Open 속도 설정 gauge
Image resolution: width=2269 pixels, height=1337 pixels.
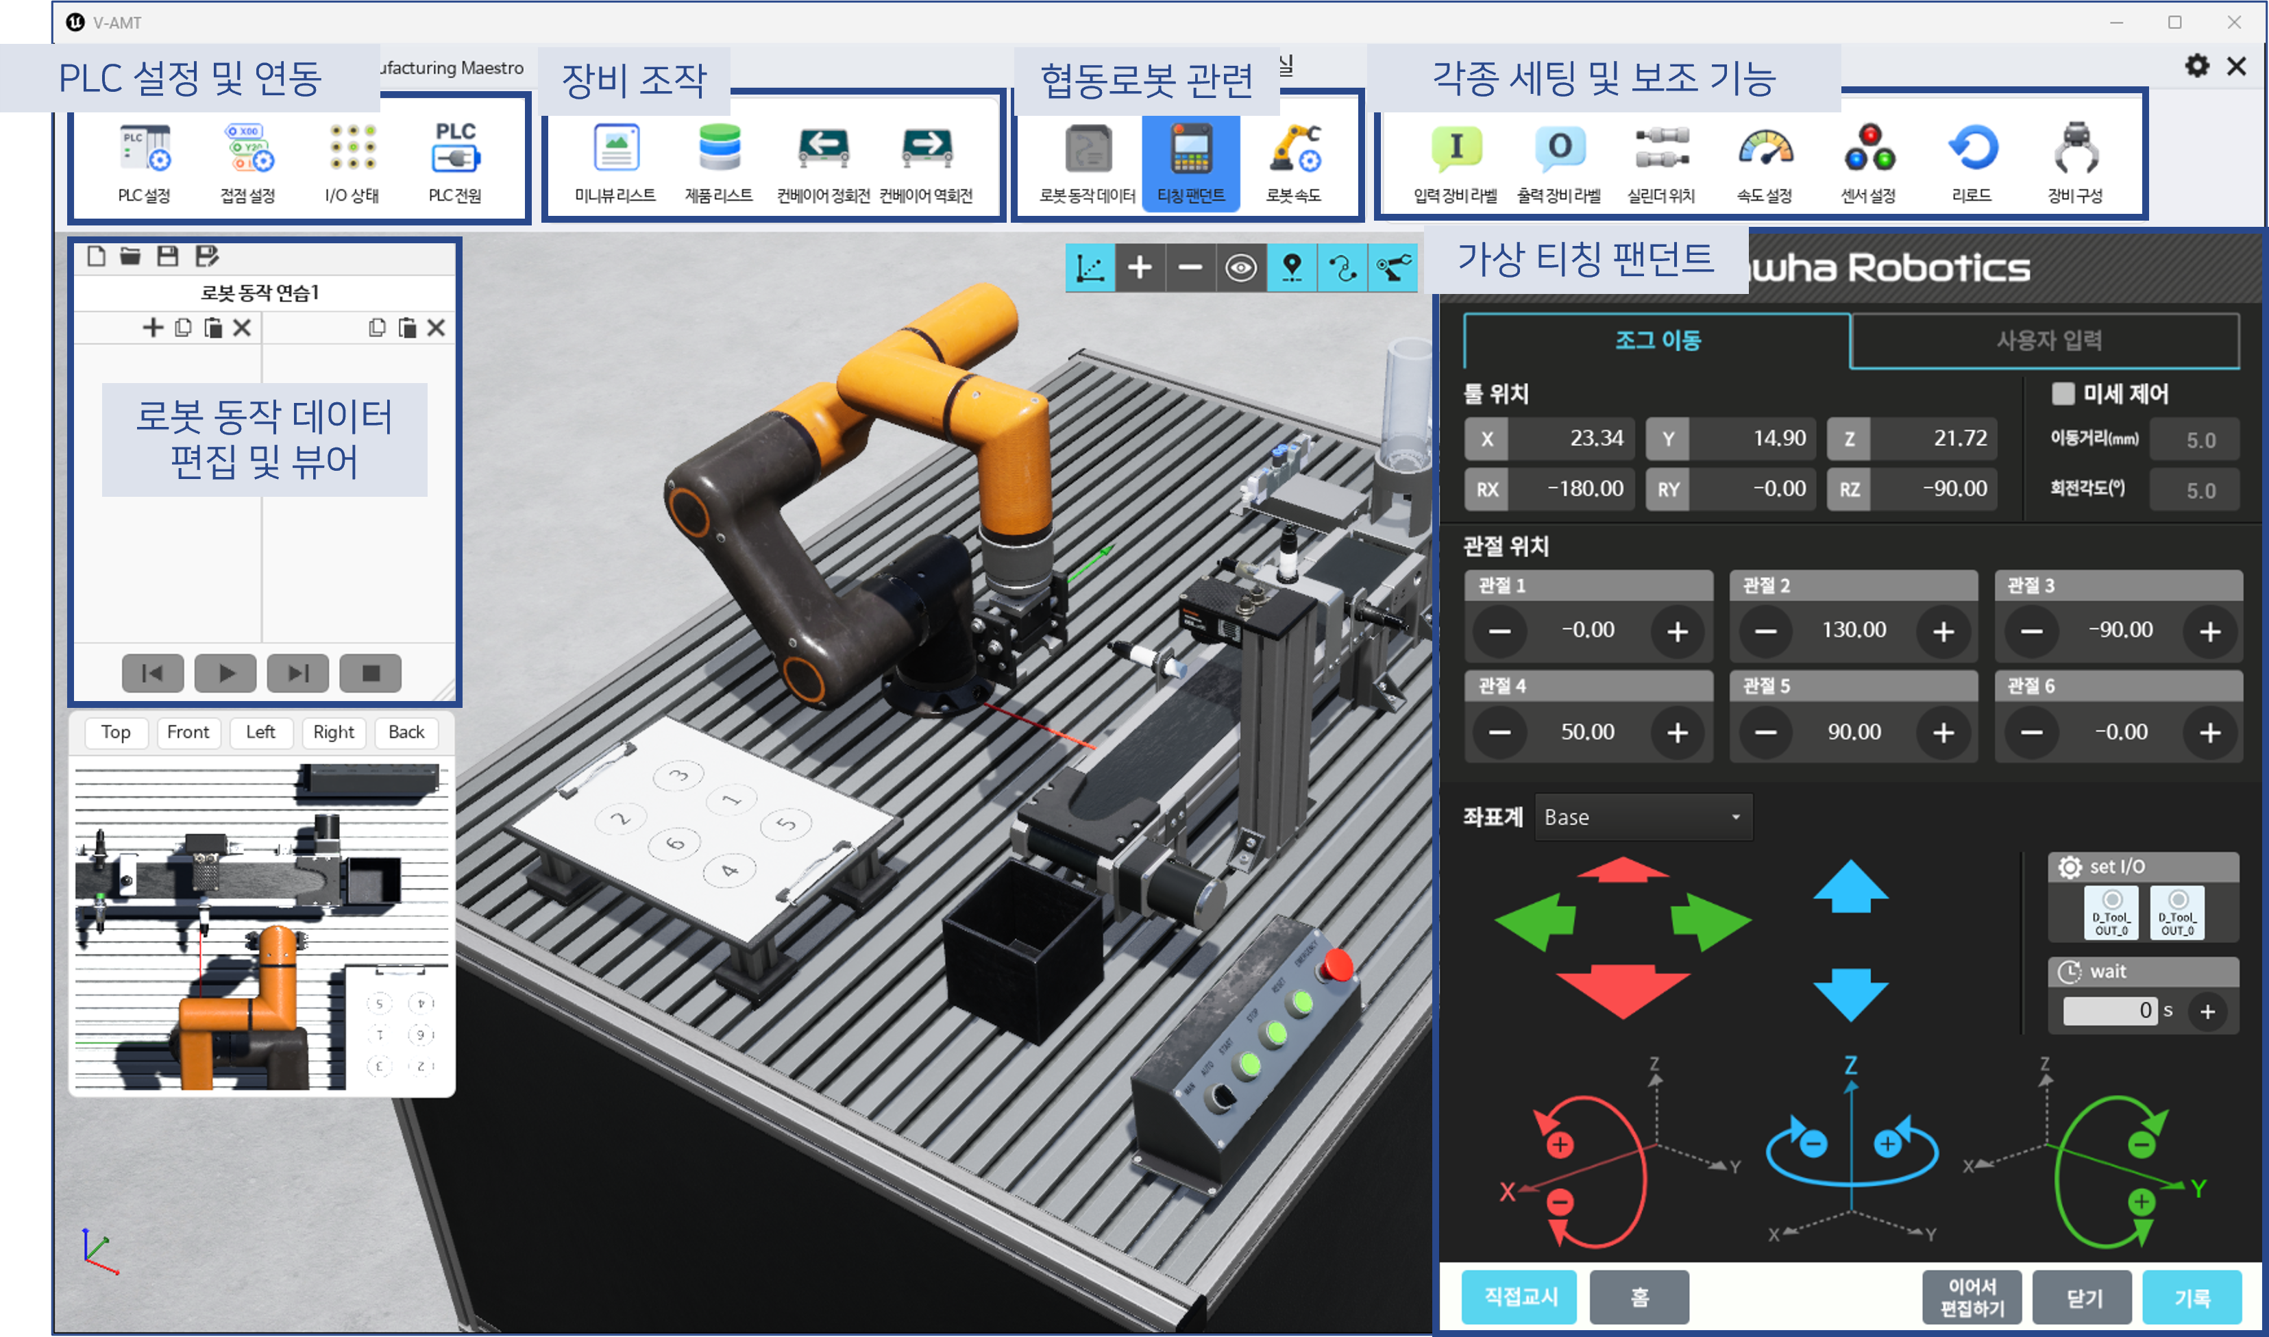pos(1765,162)
